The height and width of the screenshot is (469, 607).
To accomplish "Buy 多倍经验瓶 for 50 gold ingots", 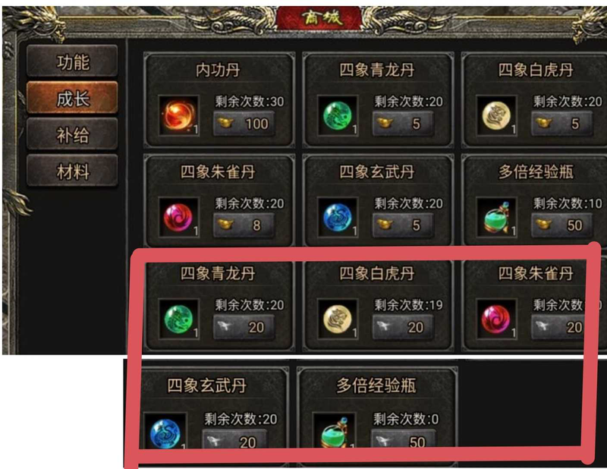I will (x=561, y=225).
